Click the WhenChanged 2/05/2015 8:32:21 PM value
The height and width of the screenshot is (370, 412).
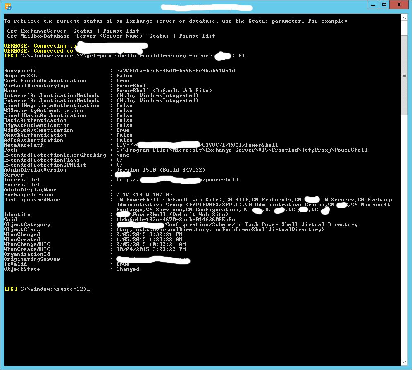(149, 234)
